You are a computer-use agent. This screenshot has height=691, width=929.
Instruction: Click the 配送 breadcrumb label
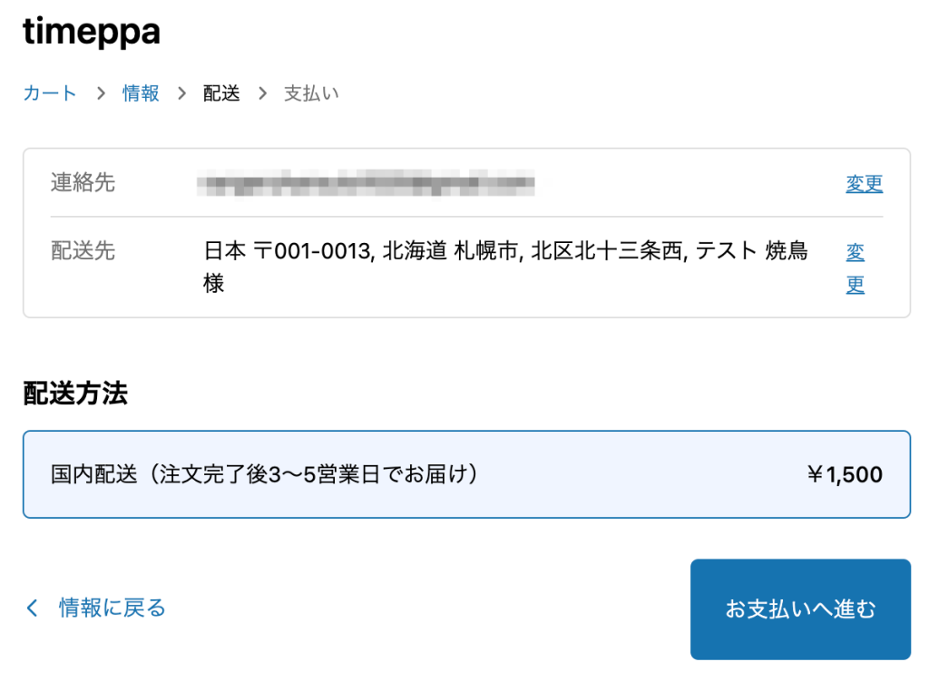click(221, 92)
